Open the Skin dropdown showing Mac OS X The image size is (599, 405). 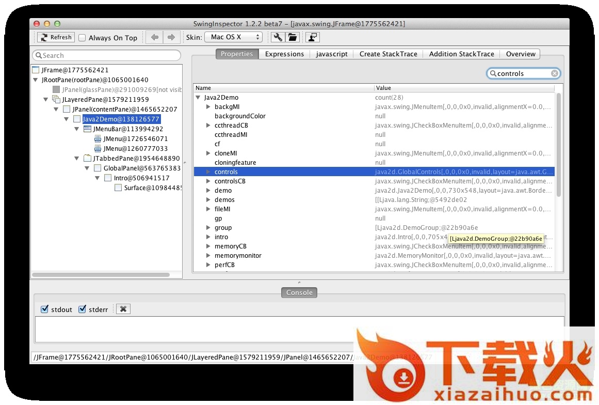tap(233, 37)
